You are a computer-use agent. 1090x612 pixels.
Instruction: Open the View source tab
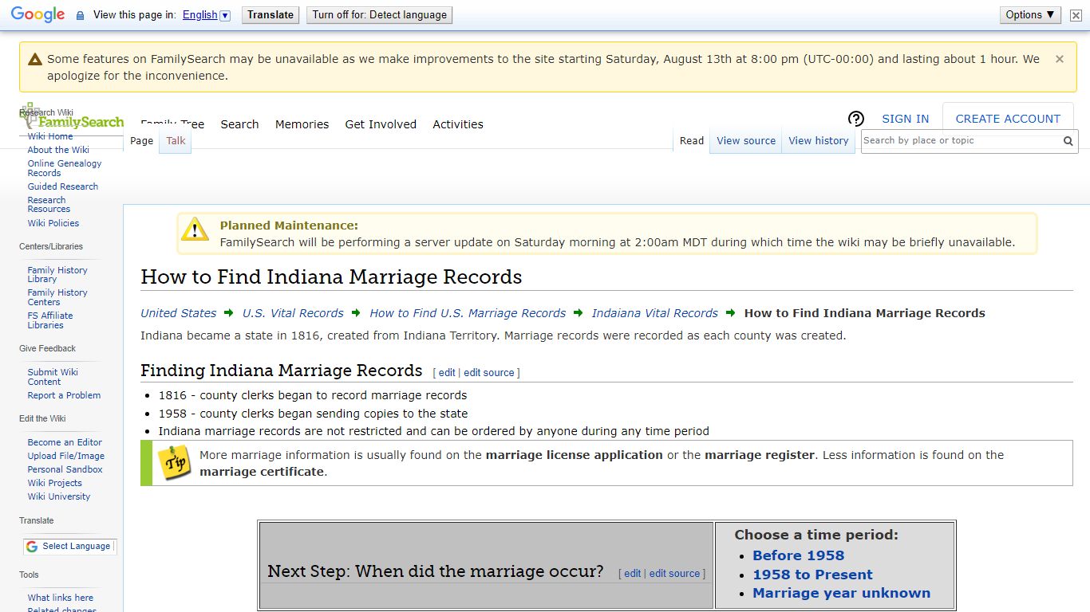pos(746,141)
